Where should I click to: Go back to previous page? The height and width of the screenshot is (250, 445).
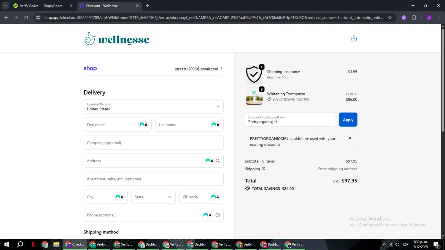coord(6,17)
